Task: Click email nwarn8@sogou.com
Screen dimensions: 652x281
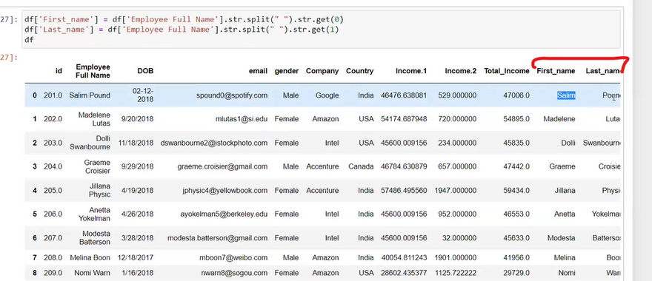Action: click(x=236, y=273)
